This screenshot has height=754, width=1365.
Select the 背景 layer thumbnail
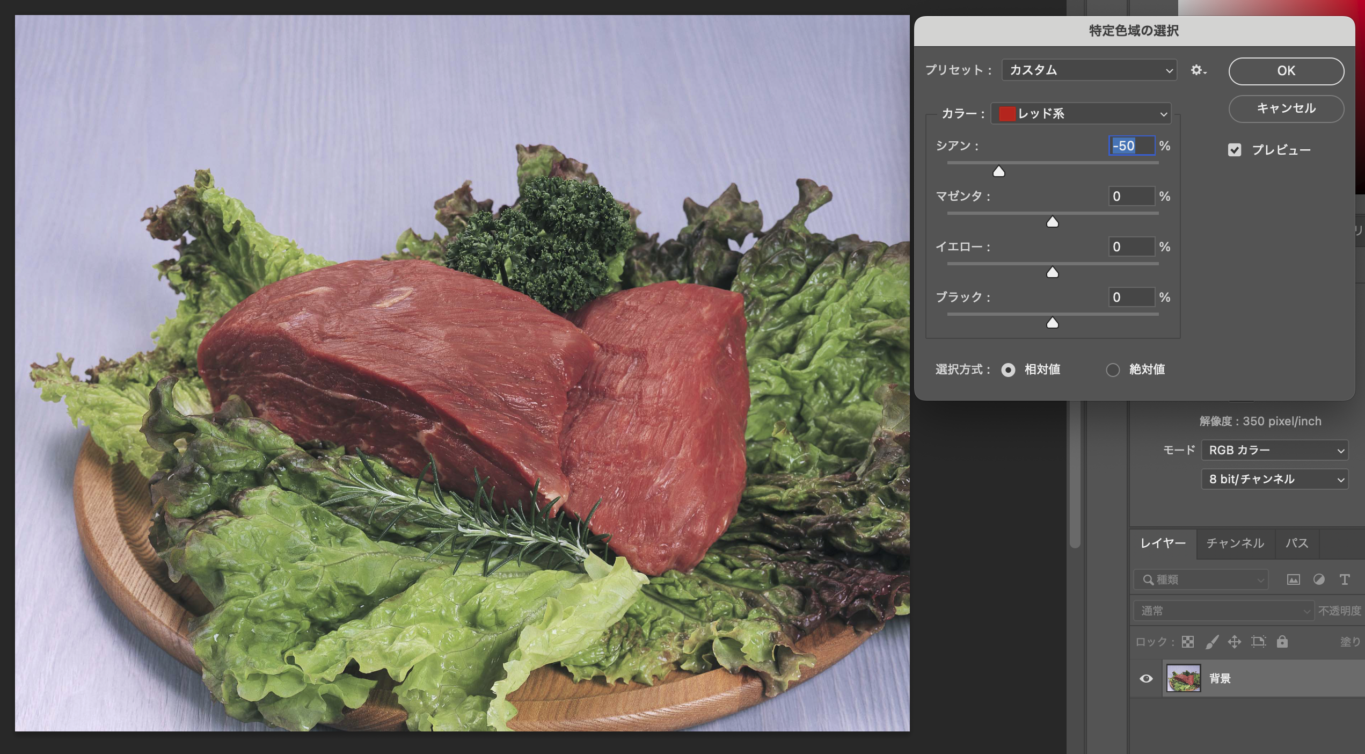[1184, 678]
